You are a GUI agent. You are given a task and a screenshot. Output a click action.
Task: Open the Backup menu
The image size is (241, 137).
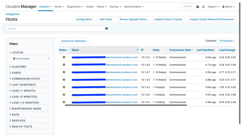(115, 6)
